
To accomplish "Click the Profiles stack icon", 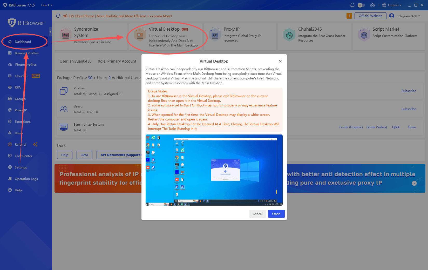I will pos(64,91).
